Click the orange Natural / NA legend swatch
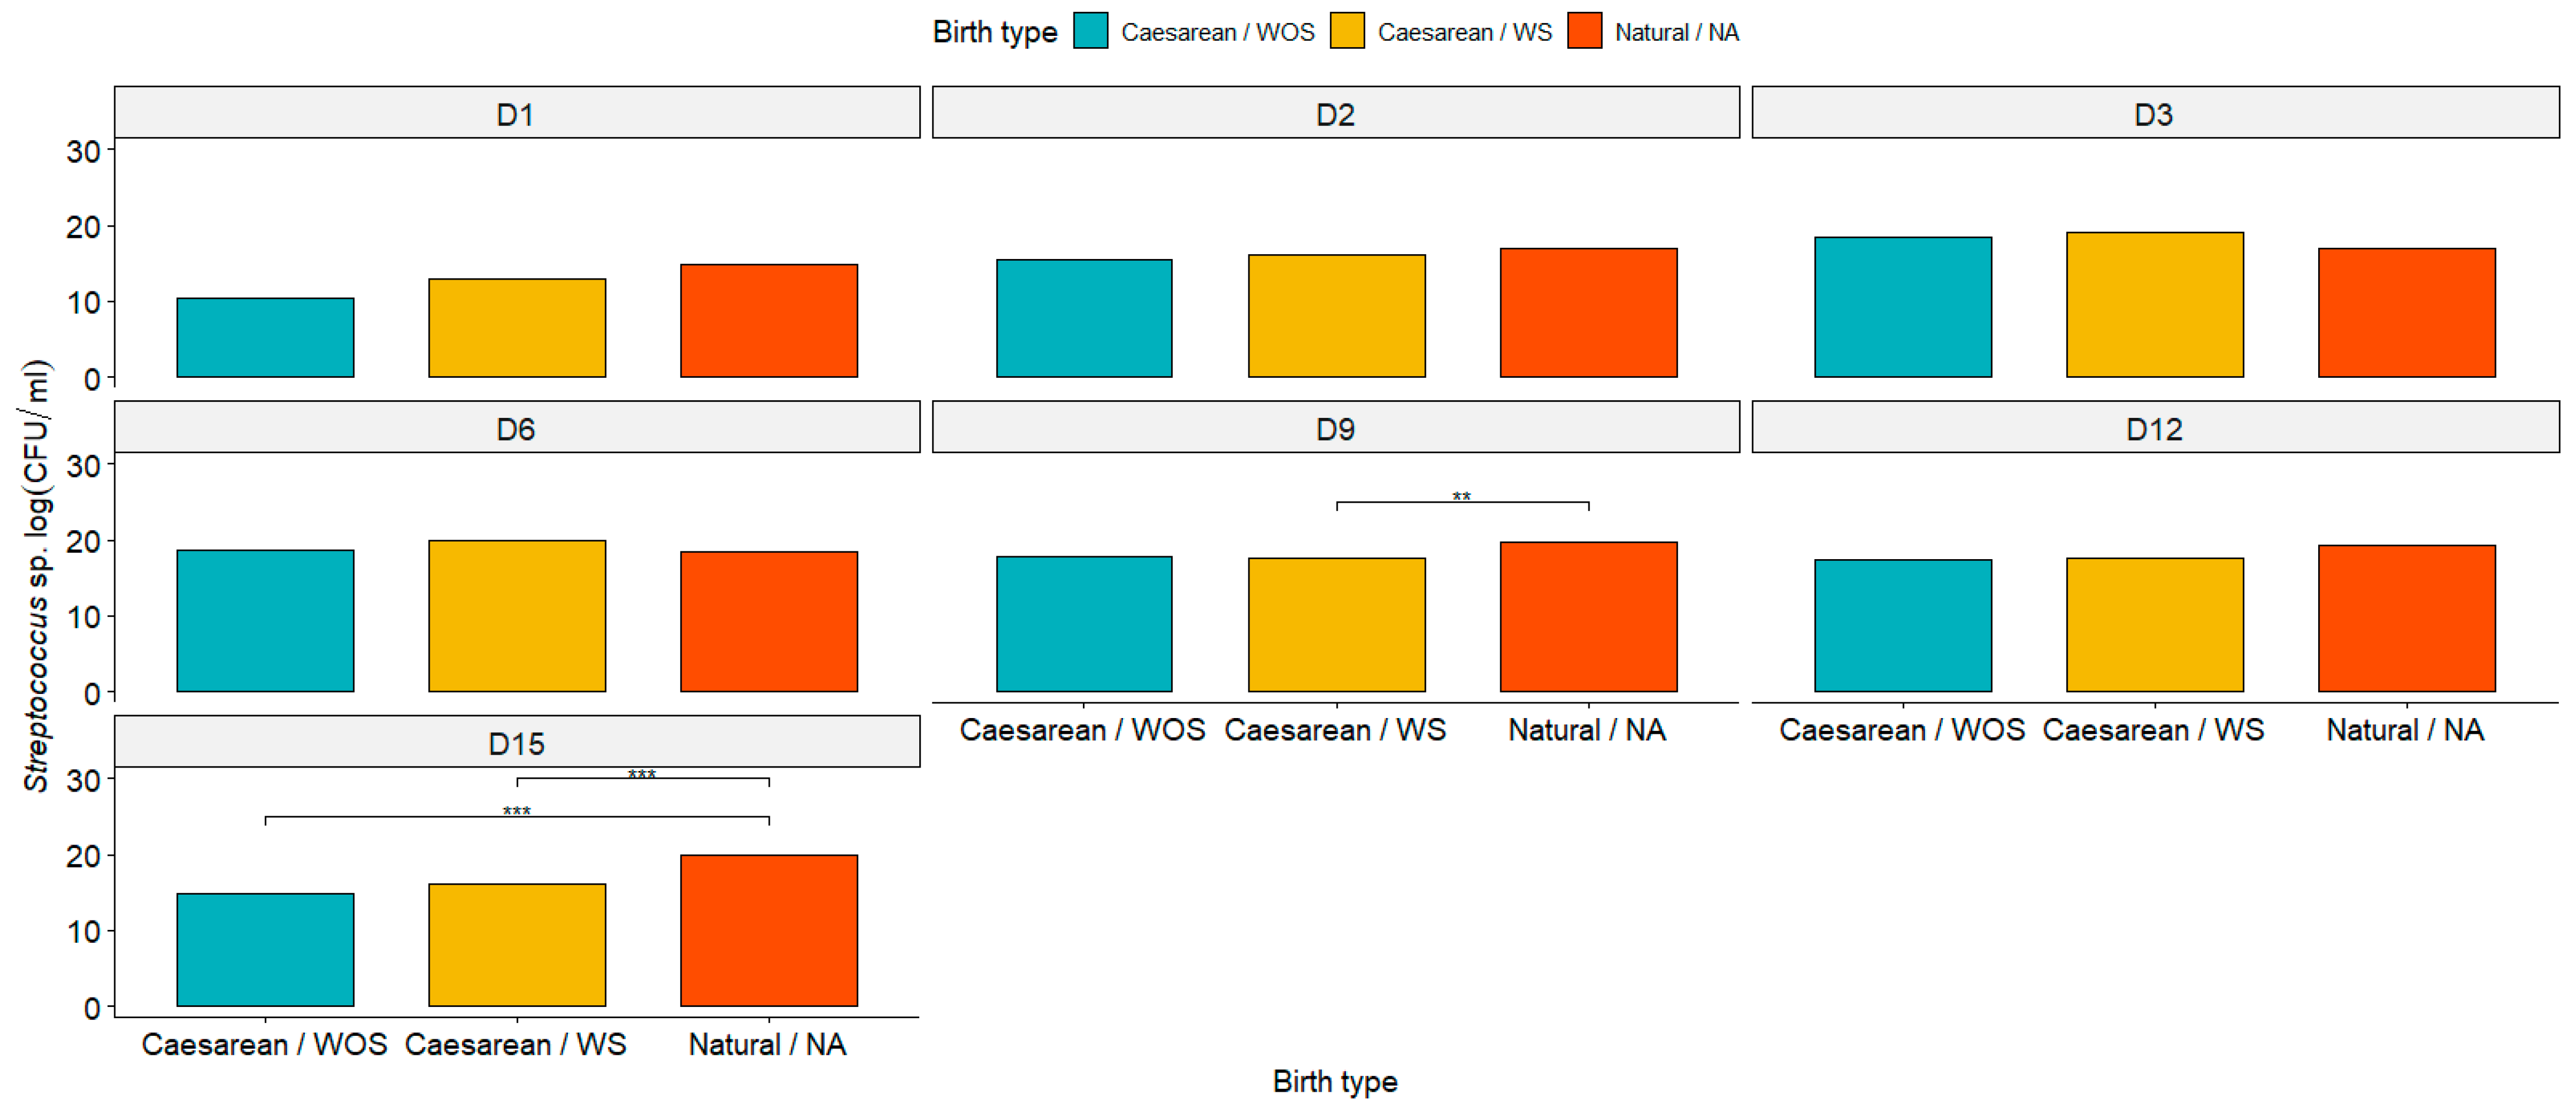The image size is (2576, 1110). click(x=1584, y=31)
